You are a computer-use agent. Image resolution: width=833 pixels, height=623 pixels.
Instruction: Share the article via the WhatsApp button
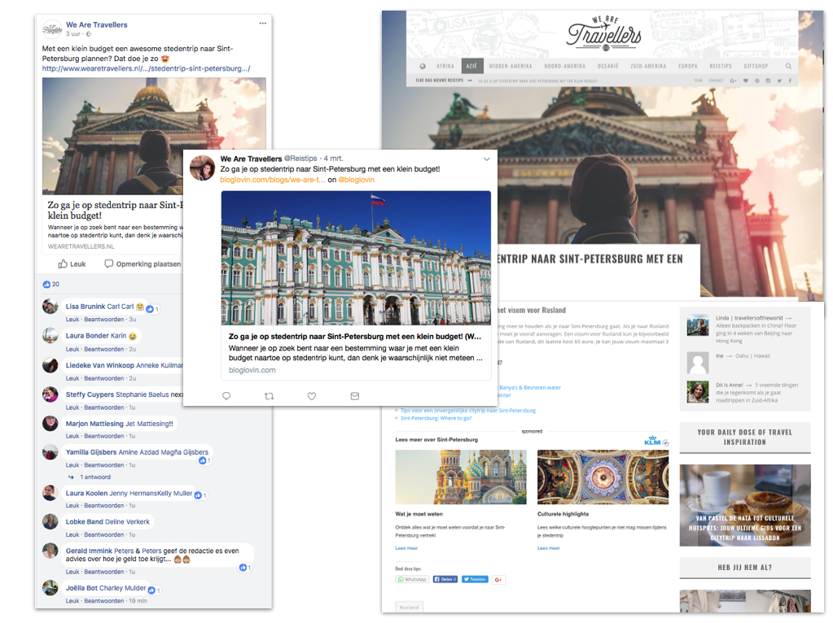click(412, 579)
